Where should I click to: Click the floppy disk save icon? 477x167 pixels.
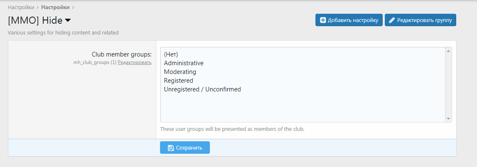click(170, 148)
